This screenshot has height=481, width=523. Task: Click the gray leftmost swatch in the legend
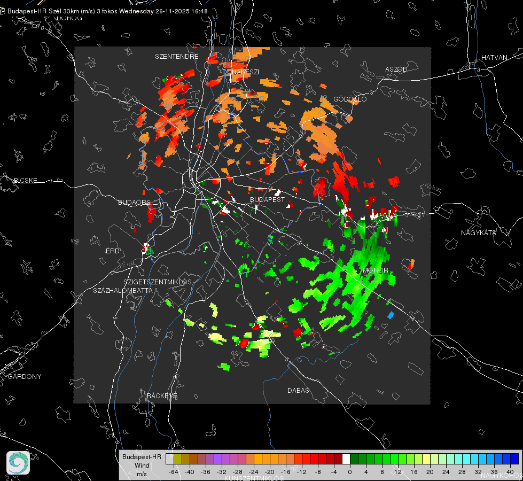[x=169, y=459]
